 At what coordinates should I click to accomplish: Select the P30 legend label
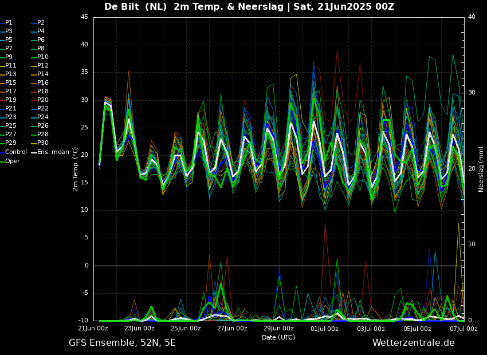click(x=43, y=143)
